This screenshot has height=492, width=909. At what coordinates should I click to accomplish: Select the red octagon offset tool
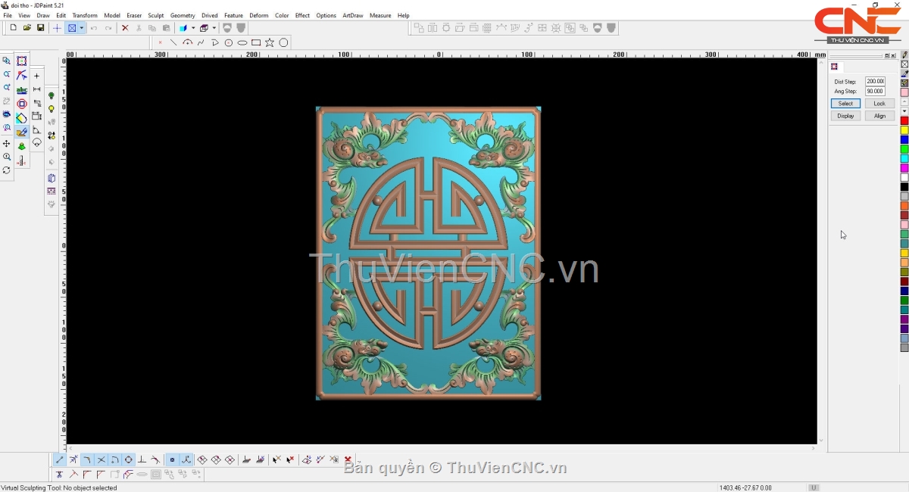(22, 104)
